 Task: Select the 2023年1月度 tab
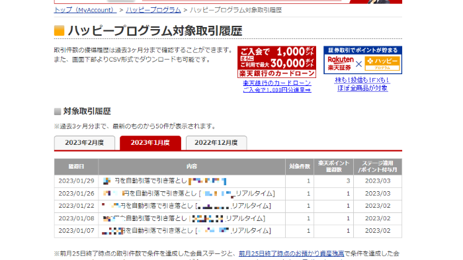[150, 143]
